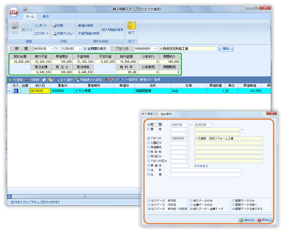
Task: Click the blue F font color icon
Action: coord(121,80)
